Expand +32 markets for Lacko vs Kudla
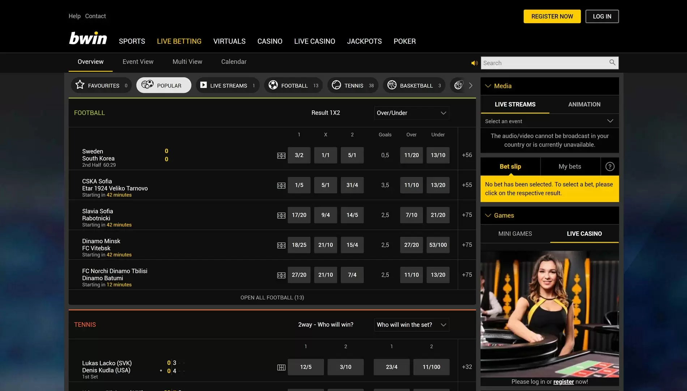This screenshot has width=687, height=391. [x=467, y=367]
